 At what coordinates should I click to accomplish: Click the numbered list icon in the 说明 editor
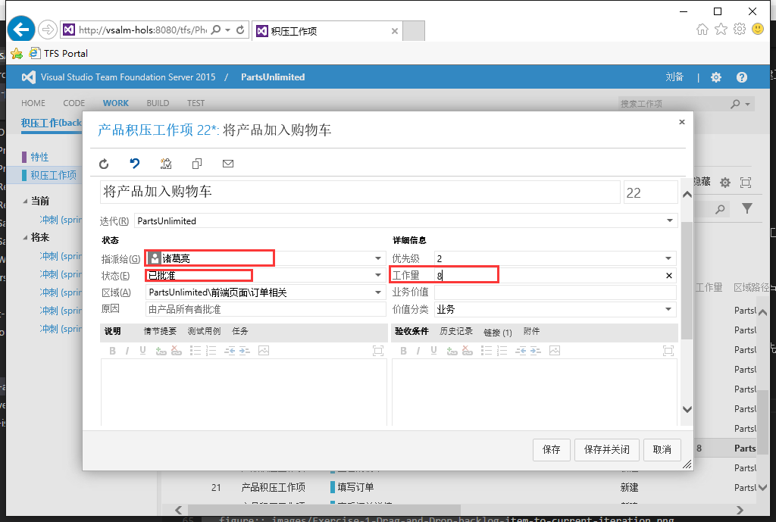(x=211, y=351)
